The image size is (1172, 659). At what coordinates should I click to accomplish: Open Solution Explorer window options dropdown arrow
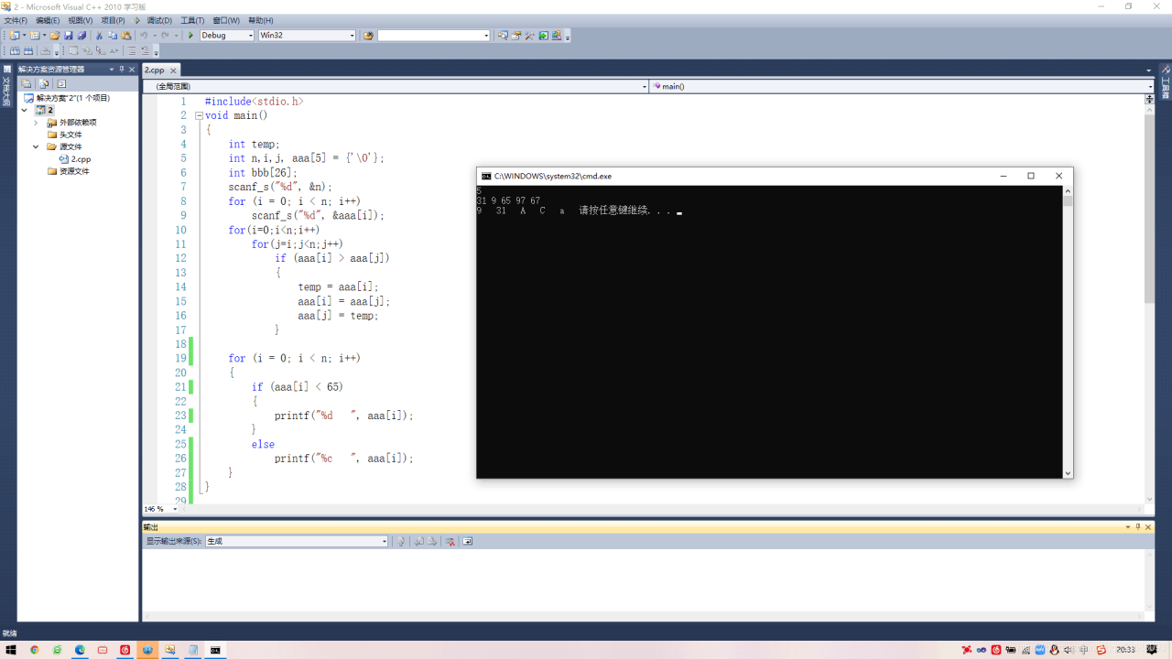tap(112, 69)
